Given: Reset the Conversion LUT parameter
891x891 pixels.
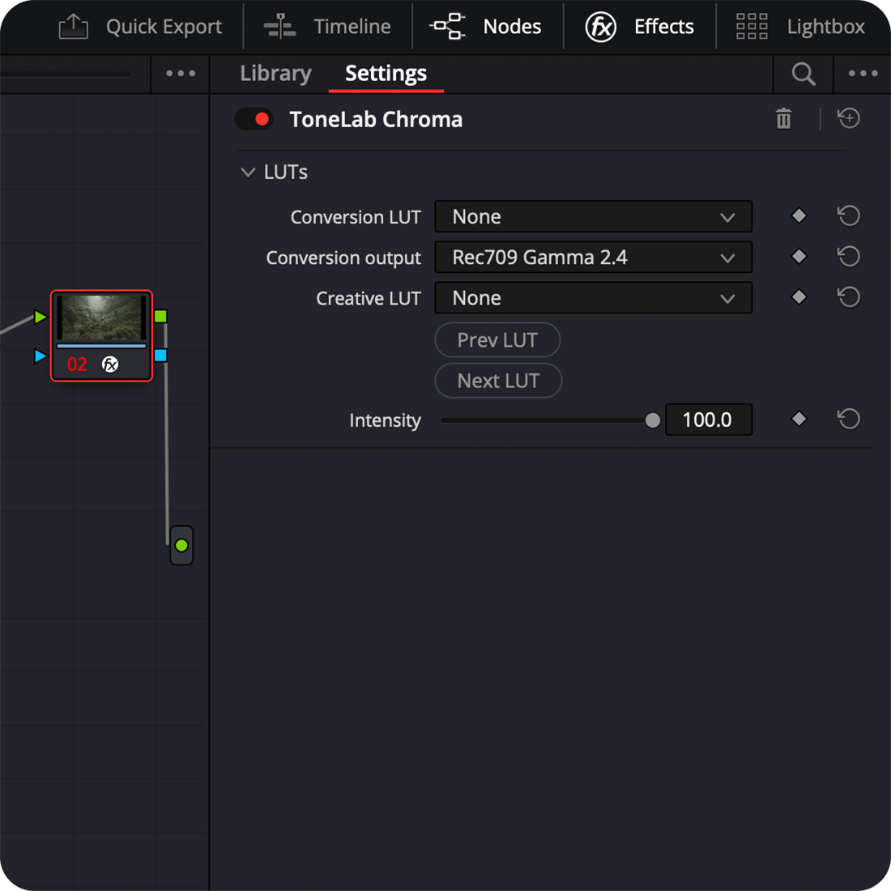Looking at the screenshot, I should tap(848, 216).
